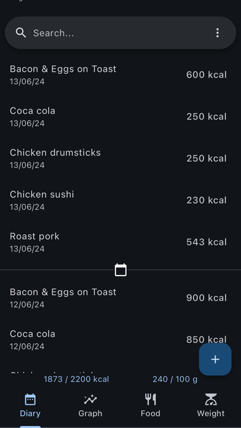Open the Roast pork 543 kcal entry
Screen dimensions: 241x428
pyautogui.click(x=120, y=242)
